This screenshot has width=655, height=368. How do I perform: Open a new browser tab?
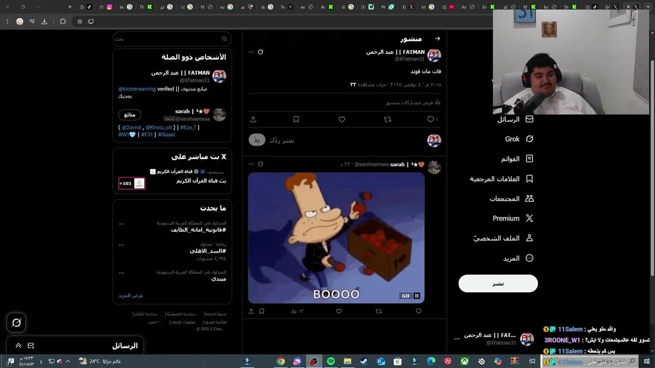[x=70, y=7]
